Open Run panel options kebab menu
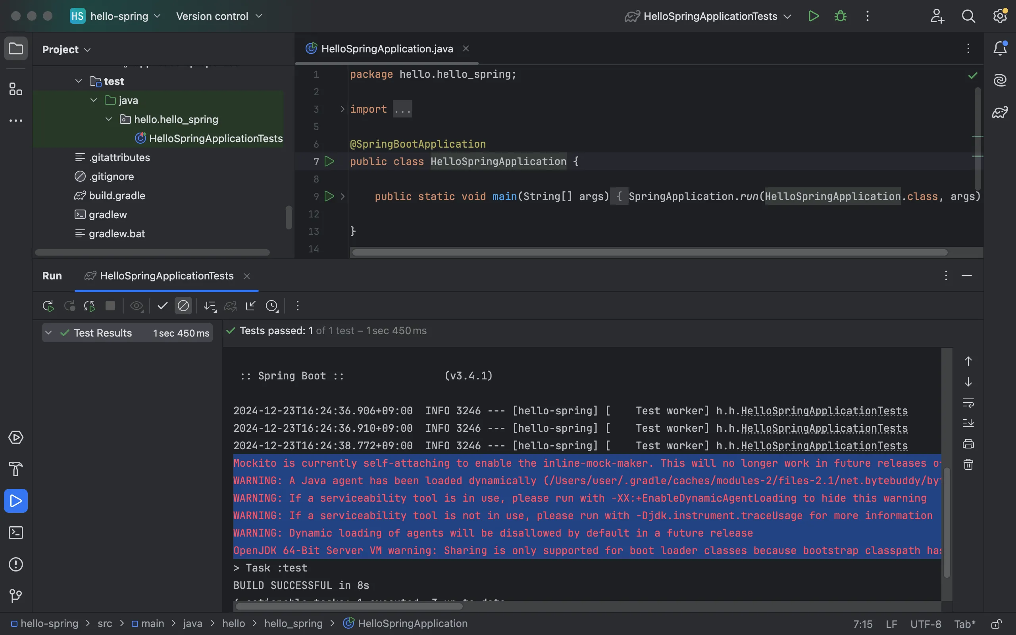This screenshot has height=635, width=1016. tap(946, 275)
